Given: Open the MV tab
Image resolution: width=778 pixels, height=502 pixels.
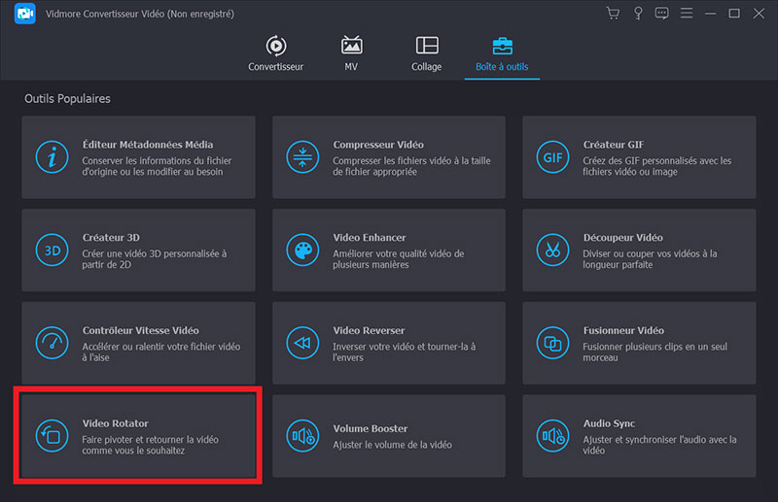Looking at the screenshot, I should [351, 53].
